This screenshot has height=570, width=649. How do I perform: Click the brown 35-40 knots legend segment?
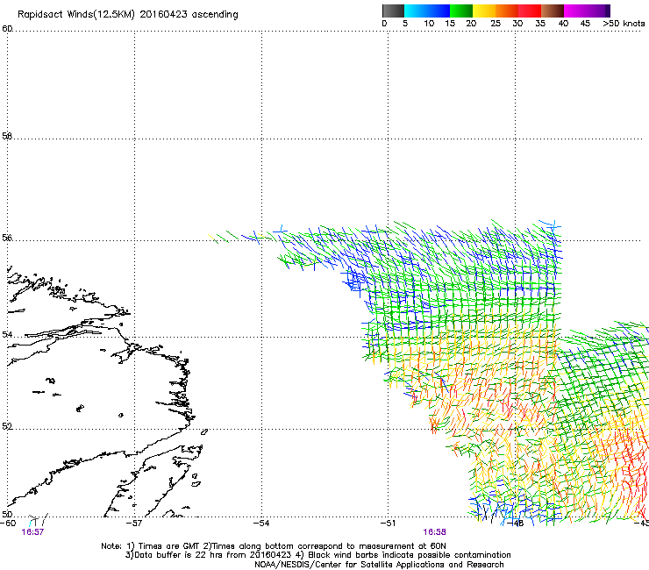pyautogui.click(x=553, y=11)
